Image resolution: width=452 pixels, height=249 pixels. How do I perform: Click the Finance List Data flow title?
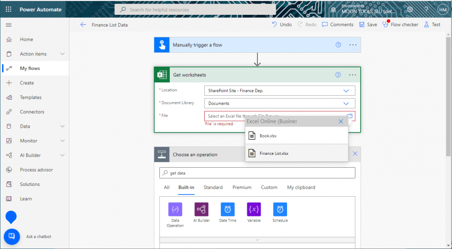pos(110,25)
